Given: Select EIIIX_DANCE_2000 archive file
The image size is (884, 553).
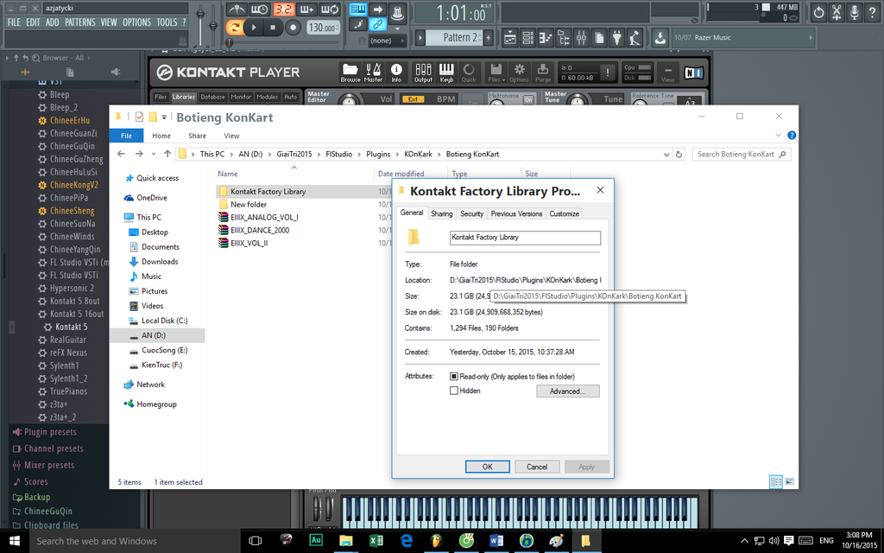Looking at the screenshot, I should click(x=260, y=230).
